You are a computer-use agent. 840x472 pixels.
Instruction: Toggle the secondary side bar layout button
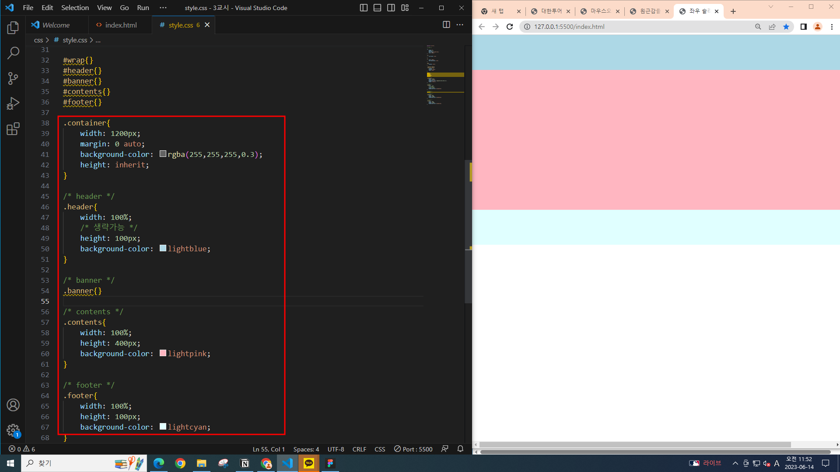point(391,8)
